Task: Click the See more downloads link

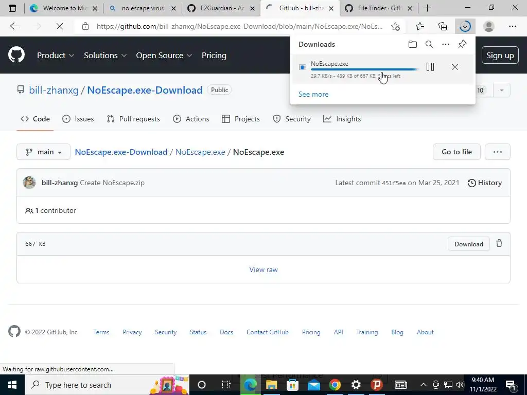Action: pyautogui.click(x=313, y=95)
